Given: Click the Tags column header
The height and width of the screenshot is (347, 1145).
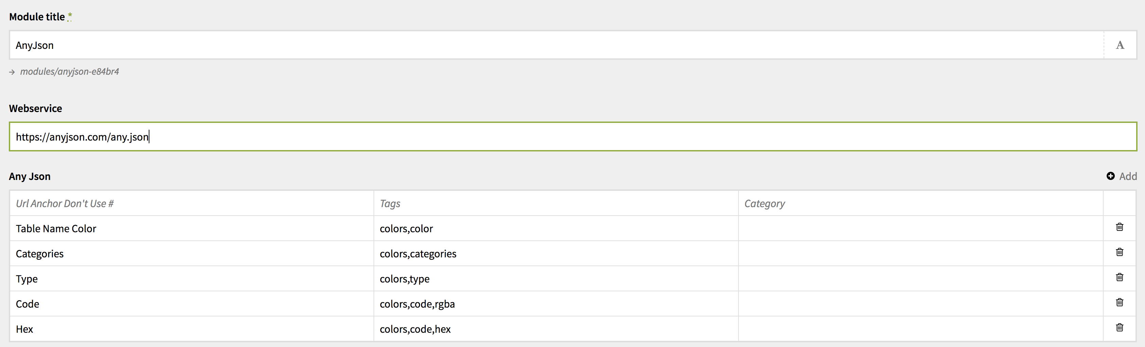Looking at the screenshot, I should pos(390,203).
